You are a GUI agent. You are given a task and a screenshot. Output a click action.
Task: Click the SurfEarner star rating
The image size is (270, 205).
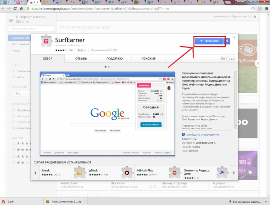(61, 50)
